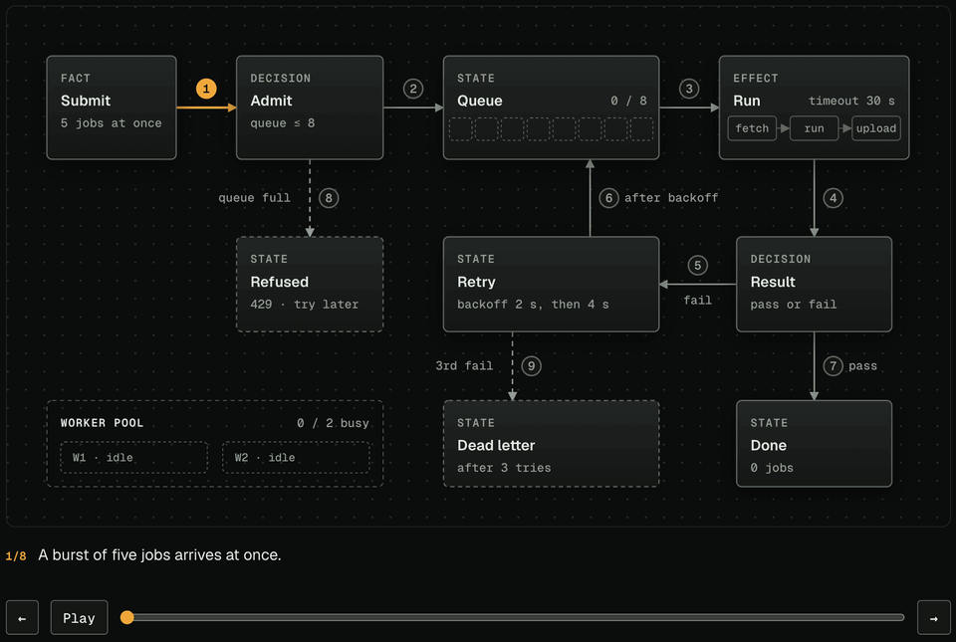Click worker W2 idle slot

tap(296, 458)
